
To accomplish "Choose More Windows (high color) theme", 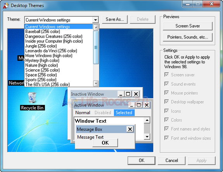I will 59,55.
